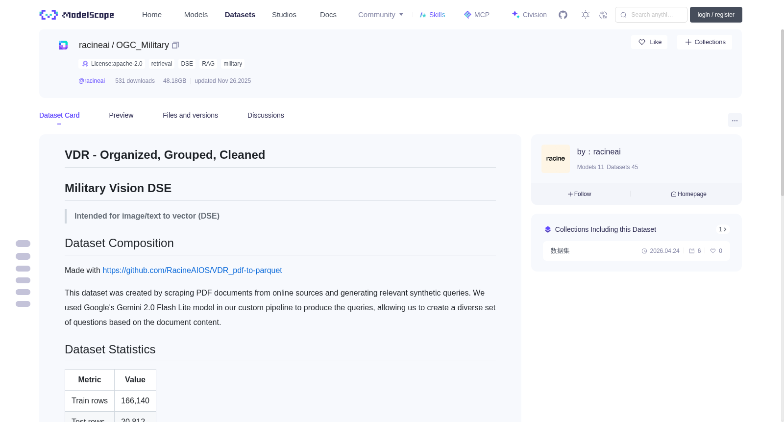
Task: Click the DSE tag
Action: (x=187, y=64)
